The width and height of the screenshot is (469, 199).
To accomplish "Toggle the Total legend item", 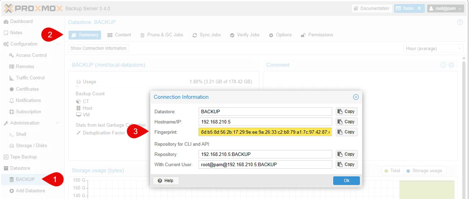I will click(392, 171).
